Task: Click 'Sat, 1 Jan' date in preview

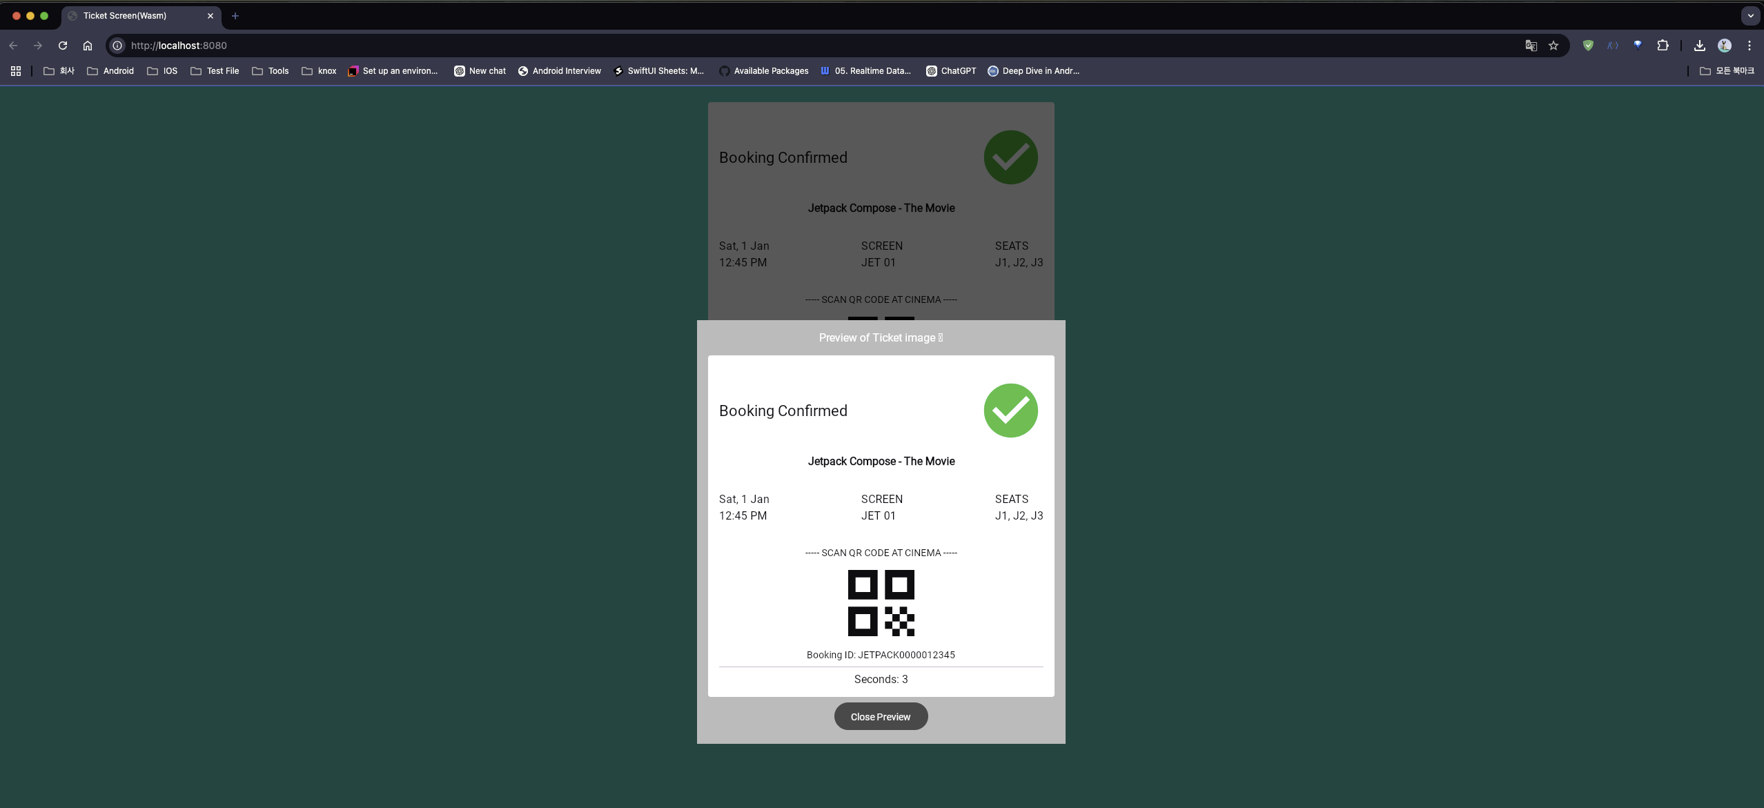Action: pos(744,499)
